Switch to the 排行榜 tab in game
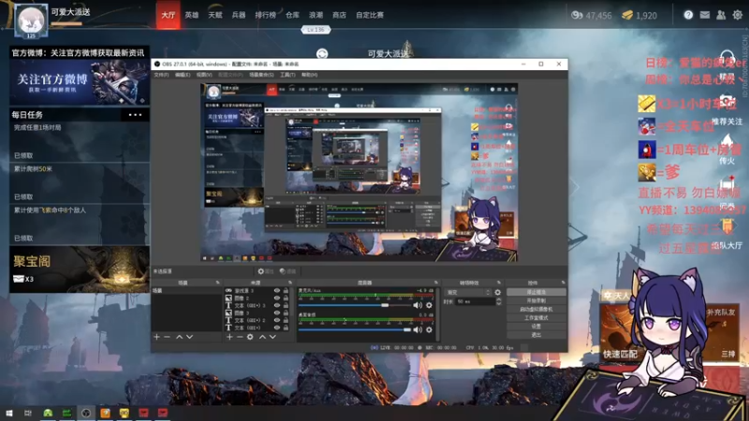This screenshot has height=421, width=749. tap(266, 15)
